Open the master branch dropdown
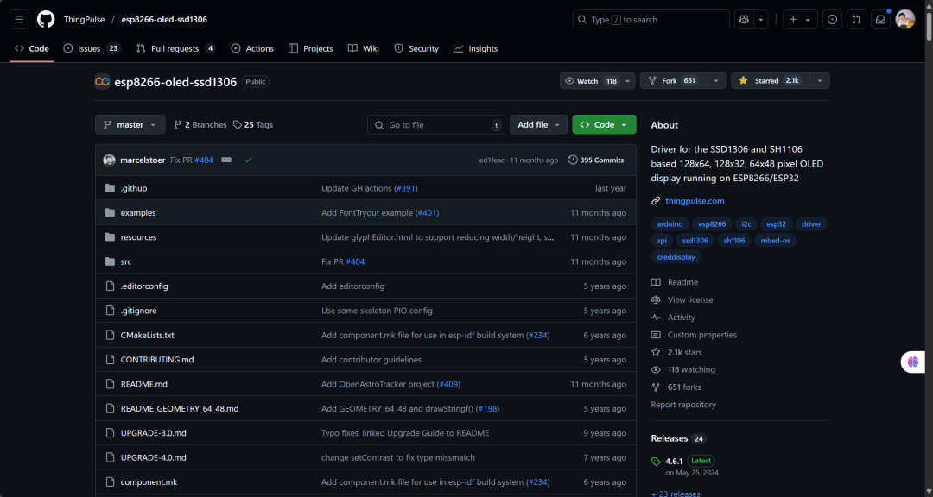The height and width of the screenshot is (497, 933). coord(130,124)
